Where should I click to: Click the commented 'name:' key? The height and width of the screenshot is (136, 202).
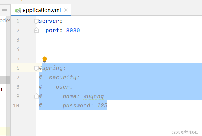tap(71, 96)
